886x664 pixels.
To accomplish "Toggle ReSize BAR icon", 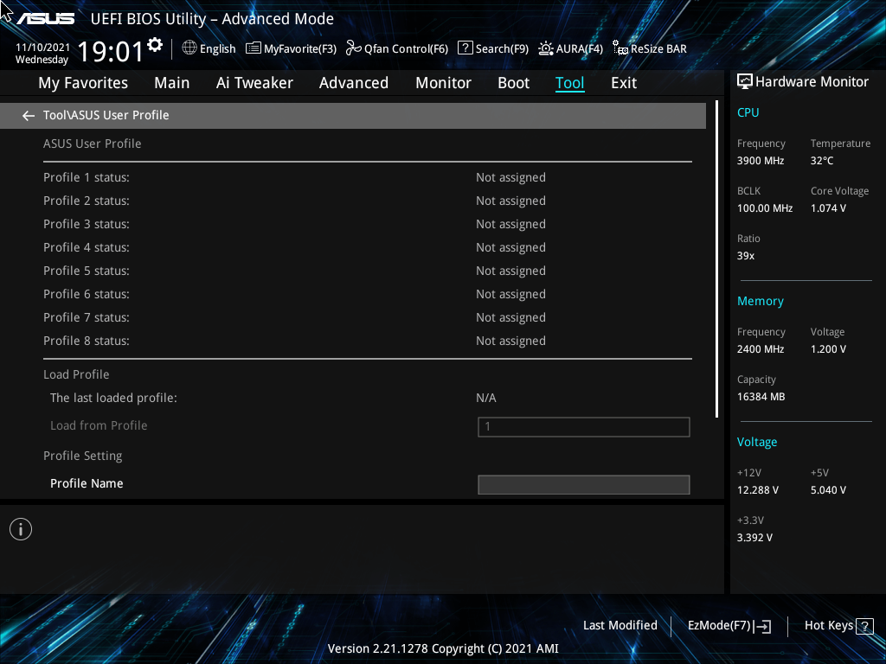I will 620,48.
